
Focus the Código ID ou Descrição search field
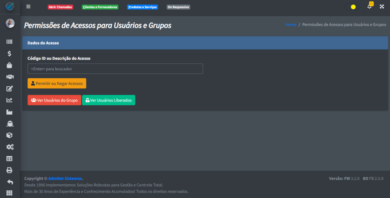pos(115,69)
